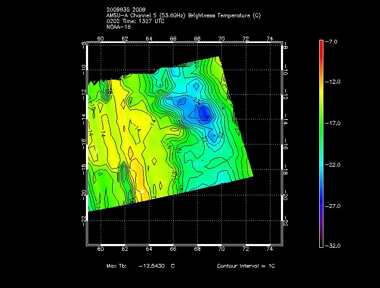Select the -12.0 color bar label

[334, 82]
